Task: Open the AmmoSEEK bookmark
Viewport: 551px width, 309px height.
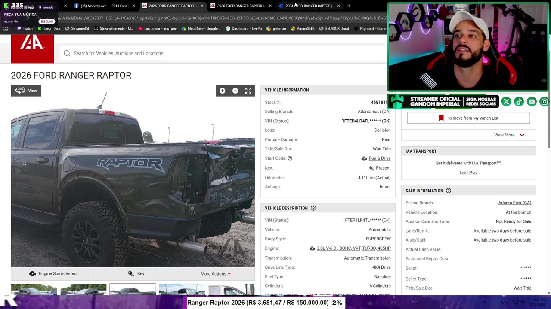Action: coord(303,29)
